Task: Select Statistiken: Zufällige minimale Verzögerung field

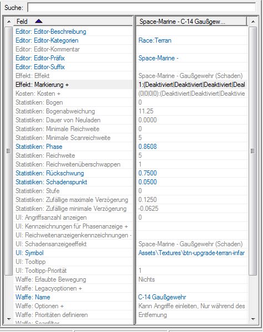Action: [73, 209]
